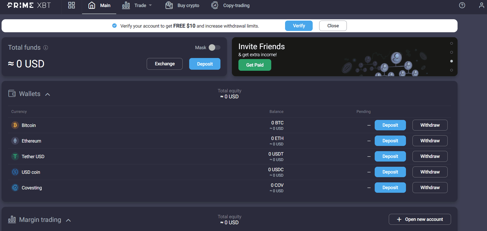Open the help question mark icon
487x231 pixels.
[462, 5]
